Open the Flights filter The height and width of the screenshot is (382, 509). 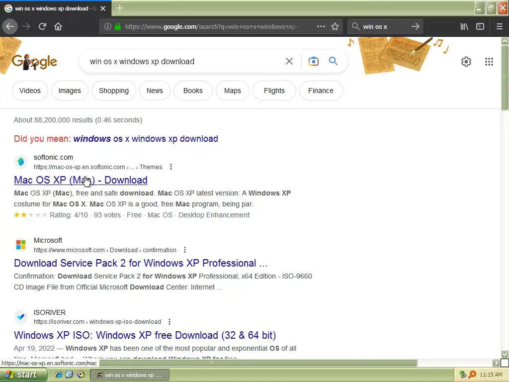[x=274, y=91]
